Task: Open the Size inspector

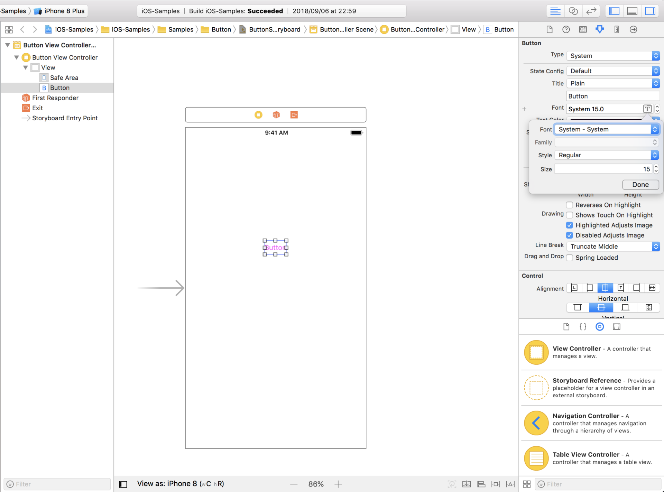Action: [x=617, y=29]
